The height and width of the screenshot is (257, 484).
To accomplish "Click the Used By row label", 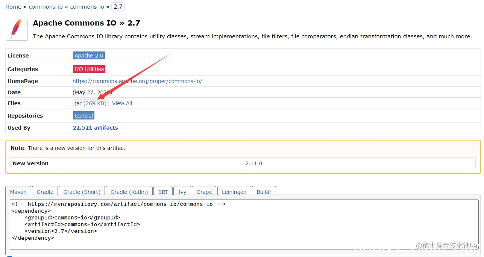I will pyautogui.click(x=19, y=128).
